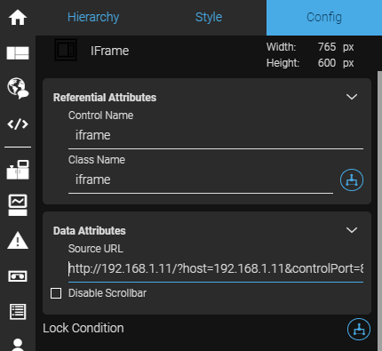Viewport: 382px width, 351px height.
Task: Open the warning triangle alarms icon
Action: click(18, 240)
